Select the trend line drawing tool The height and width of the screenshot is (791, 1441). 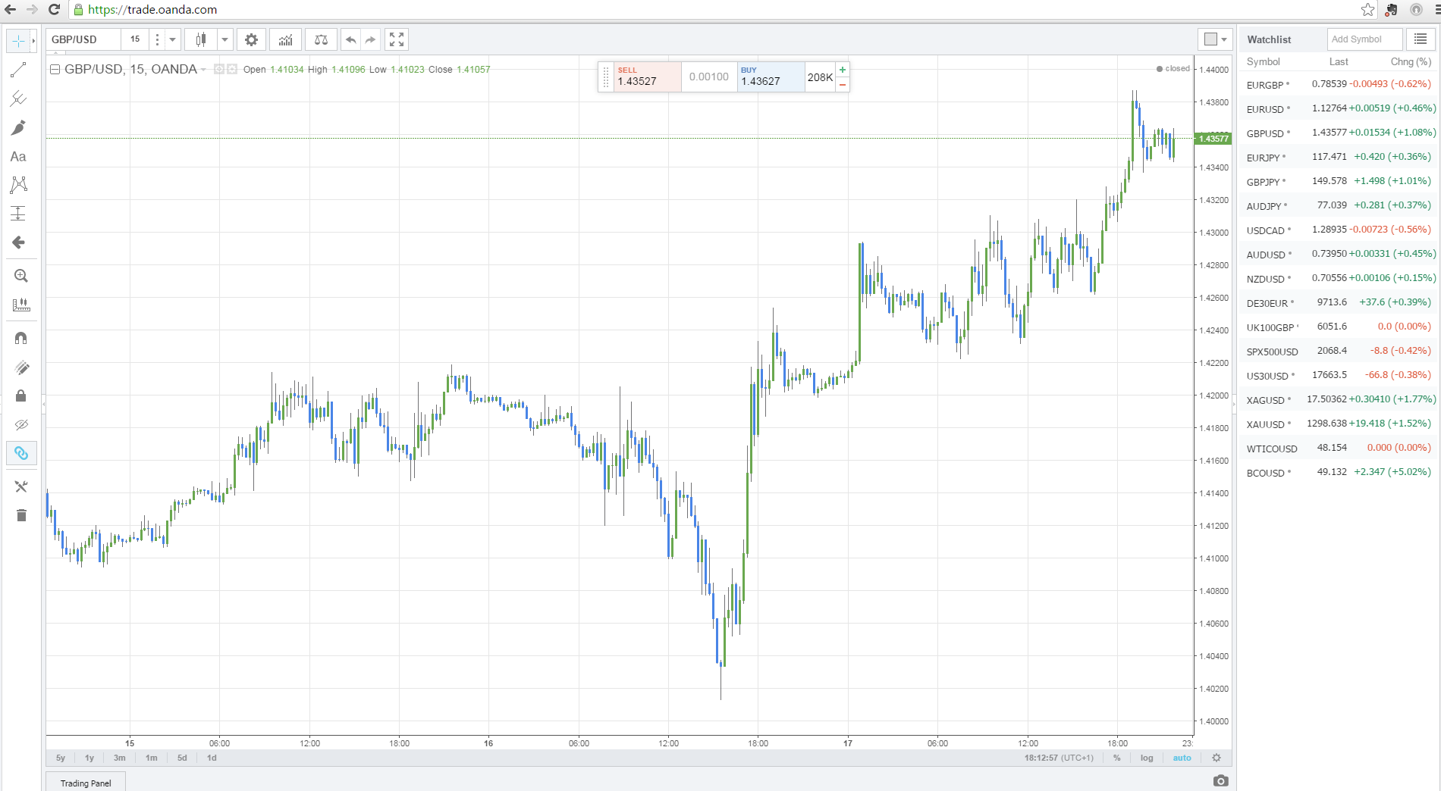point(18,70)
